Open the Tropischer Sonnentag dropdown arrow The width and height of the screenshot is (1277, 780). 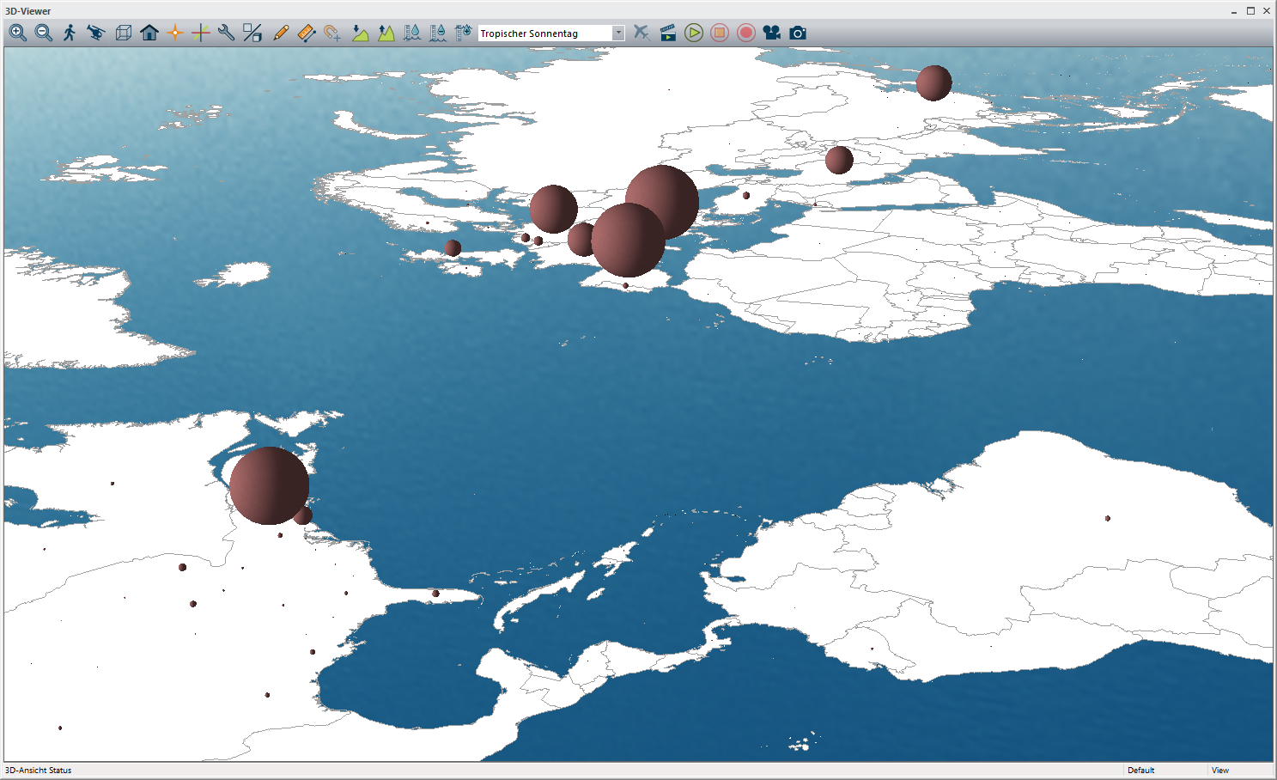point(618,33)
